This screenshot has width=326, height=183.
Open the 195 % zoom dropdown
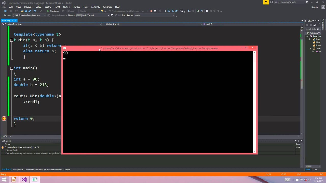coord(10,136)
